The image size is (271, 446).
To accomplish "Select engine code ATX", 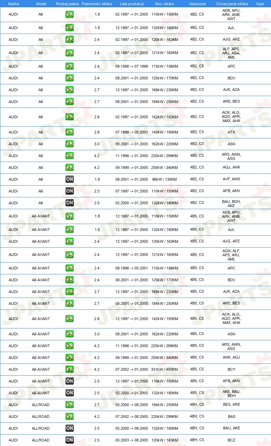I will [231, 132].
